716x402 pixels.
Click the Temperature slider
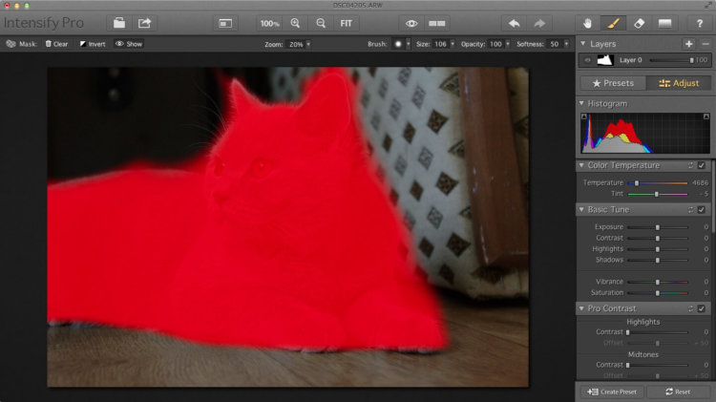tap(658, 182)
